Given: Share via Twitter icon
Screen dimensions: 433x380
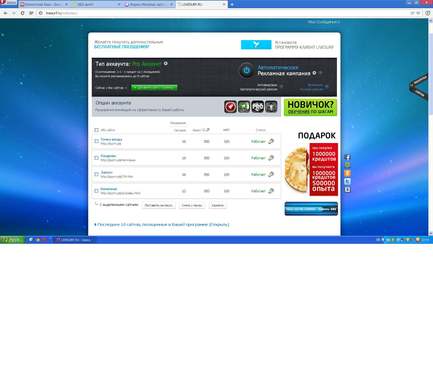Looking at the screenshot, I should pos(347,181).
